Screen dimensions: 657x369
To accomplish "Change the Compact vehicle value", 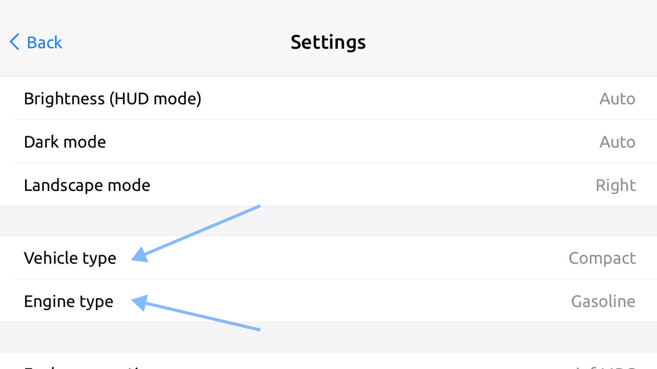I will (x=602, y=258).
